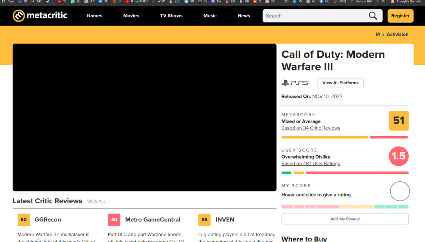Open the ZoG bookmark
The height and width of the screenshot is (242, 425).
[x=175, y=1]
